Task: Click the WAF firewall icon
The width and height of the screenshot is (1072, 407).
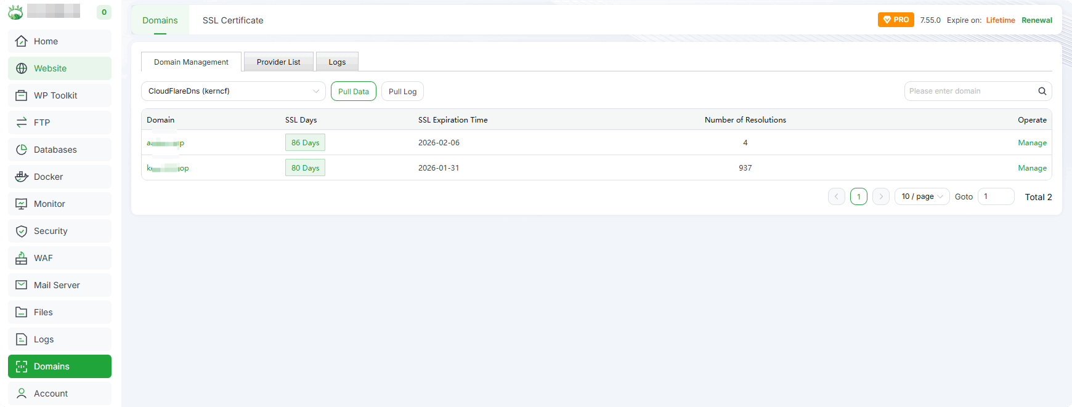Action: tap(22, 258)
